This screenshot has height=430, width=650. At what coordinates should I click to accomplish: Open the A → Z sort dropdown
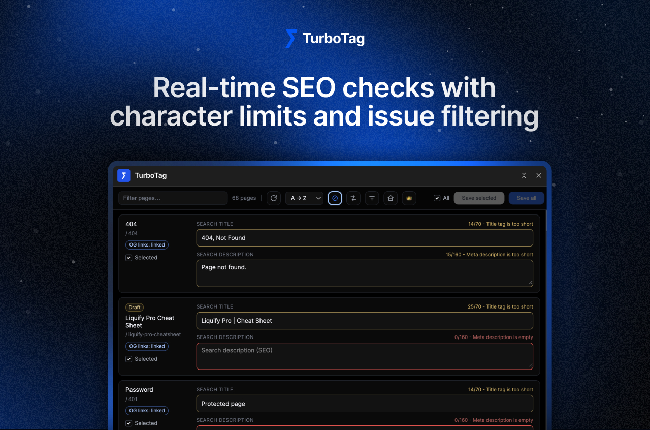(305, 198)
